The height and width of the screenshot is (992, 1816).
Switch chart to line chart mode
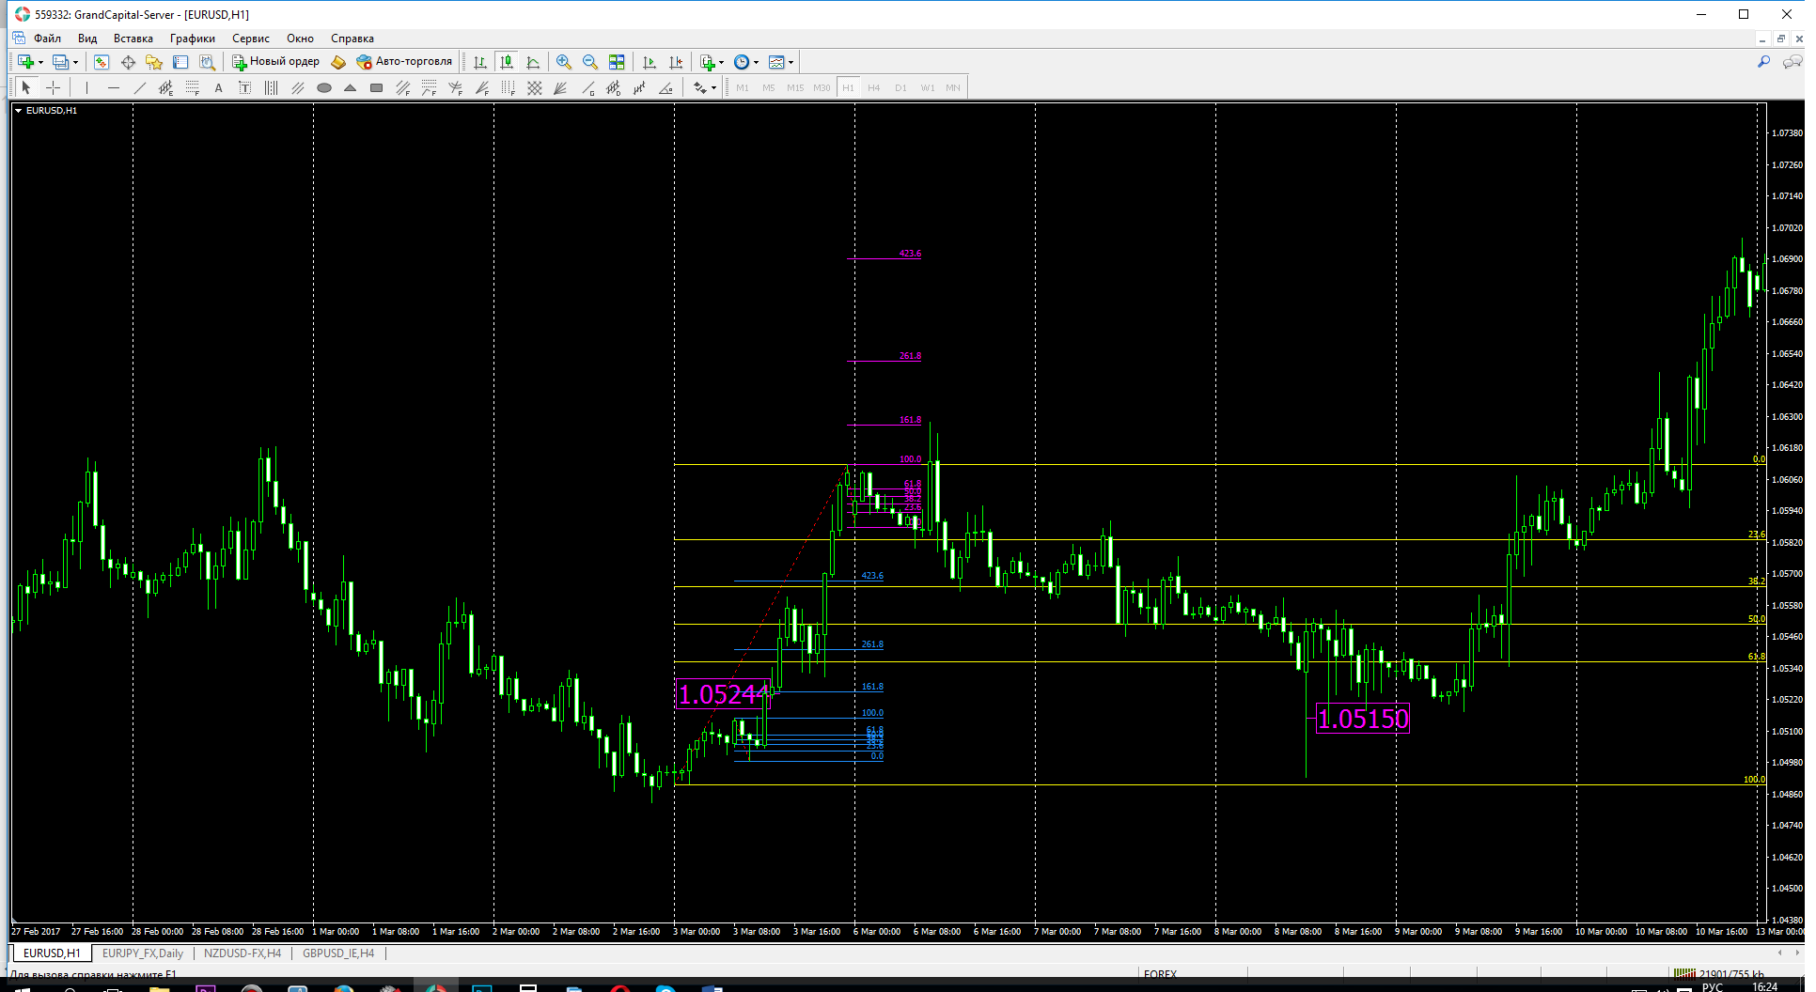click(533, 62)
